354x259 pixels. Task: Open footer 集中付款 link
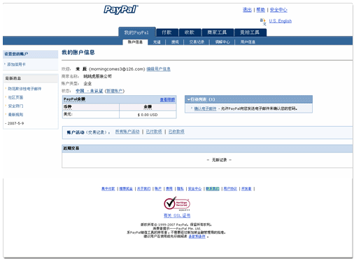tap(108, 188)
